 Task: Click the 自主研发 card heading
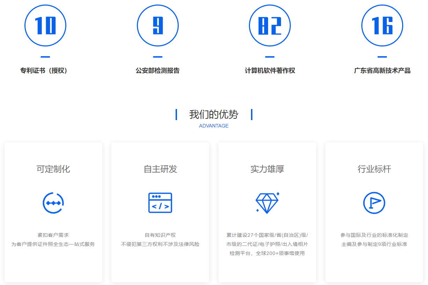pyautogui.click(x=160, y=169)
